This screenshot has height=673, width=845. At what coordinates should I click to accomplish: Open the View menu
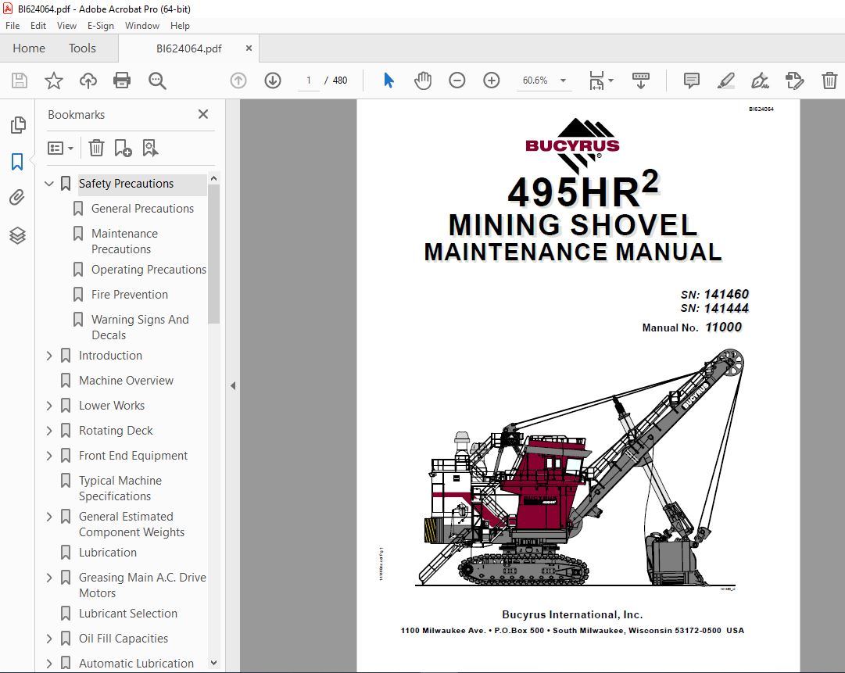coord(66,26)
